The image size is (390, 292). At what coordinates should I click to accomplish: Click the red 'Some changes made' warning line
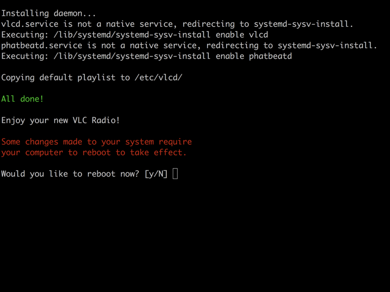(x=96, y=142)
